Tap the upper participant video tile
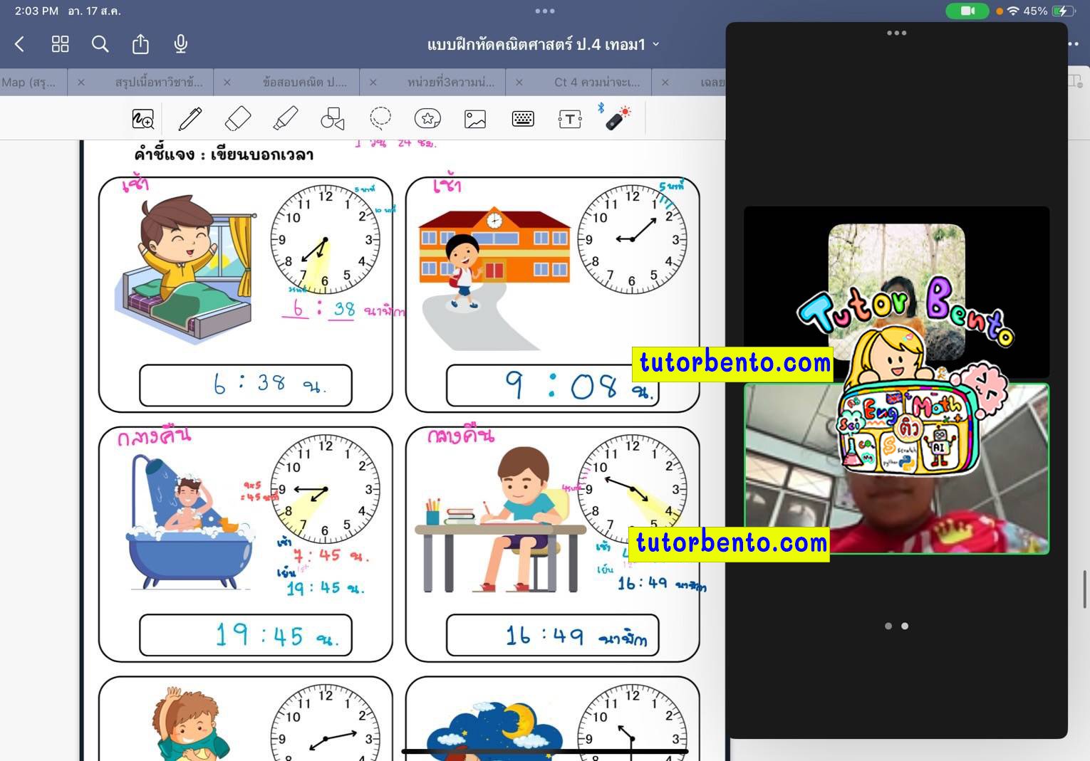Viewport: 1090px width, 761px height. pyautogui.click(x=896, y=292)
